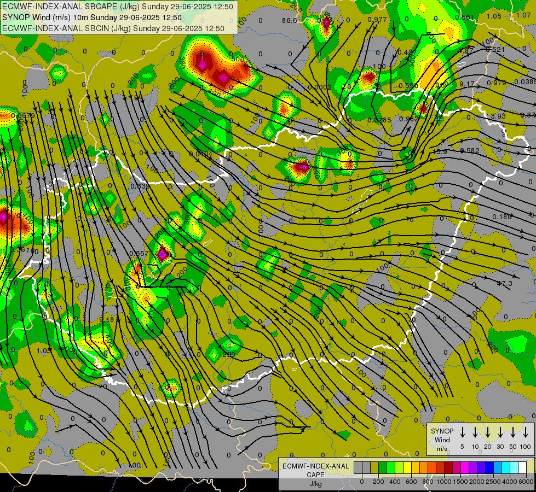The image size is (536, 492).
Task: Click the 9.17 value on the map
Action: 466,84
